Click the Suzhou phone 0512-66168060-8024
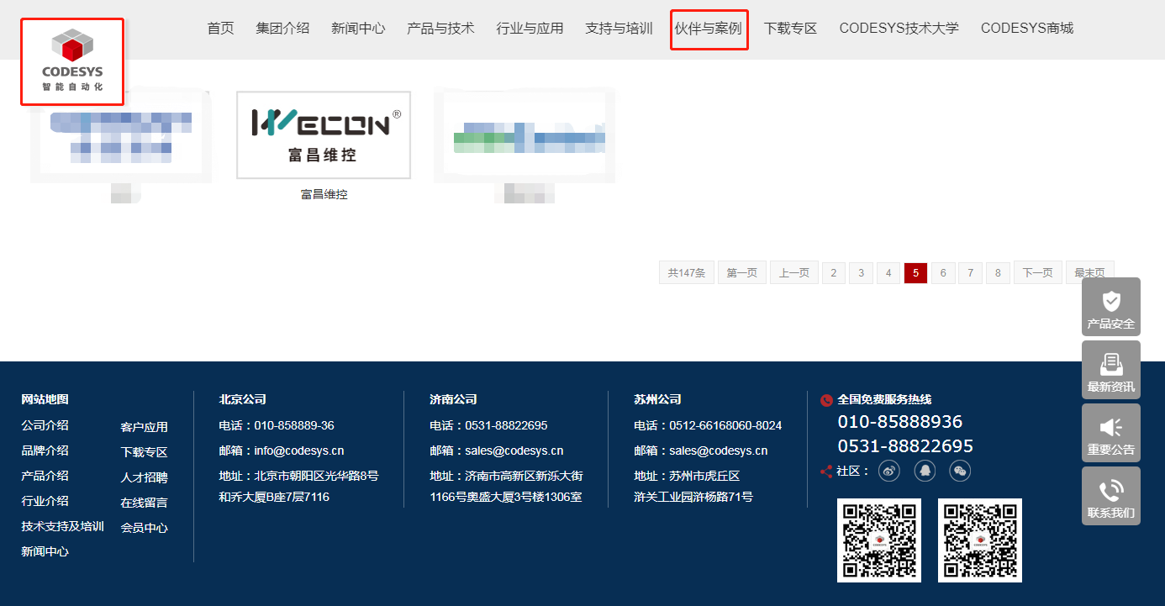The height and width of the screenshot is (606, 1165). [725, 425]
